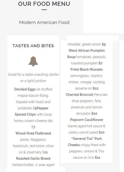Click the small divider line below heading
Viewport: 124px width, 172px height.
pyautogui.click(x=44, y=10)
